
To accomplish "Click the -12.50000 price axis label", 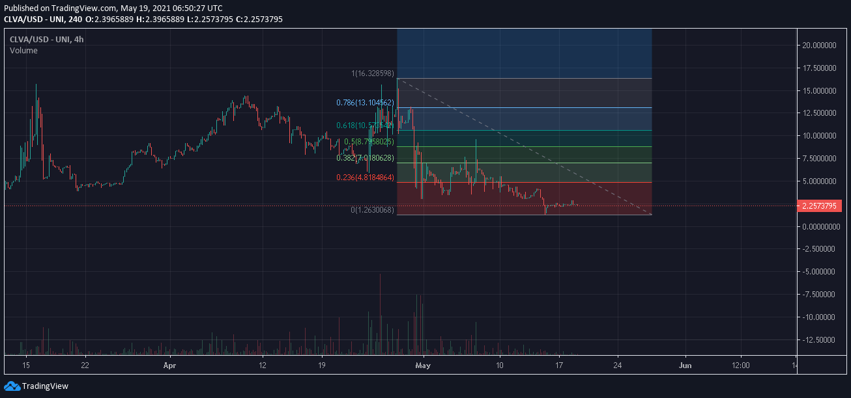I will click(820, 340).
